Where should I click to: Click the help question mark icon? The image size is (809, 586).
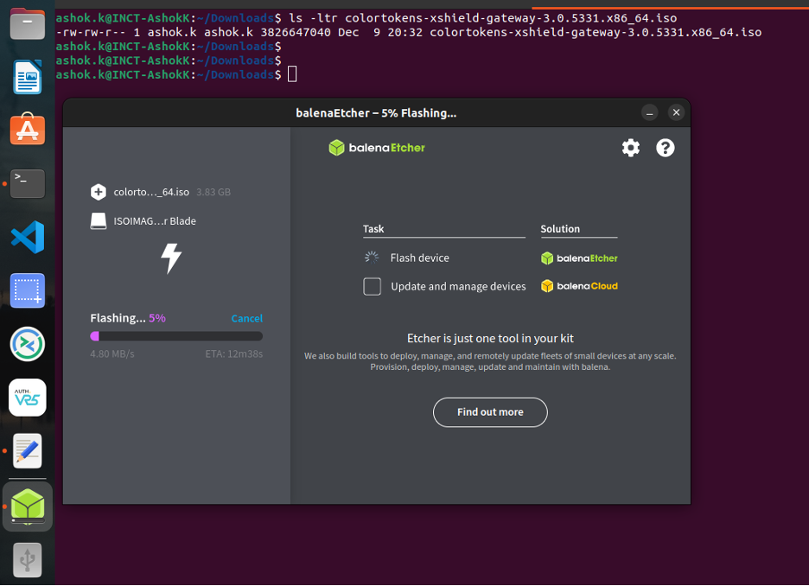pyautogui.click(x=665, y=148)
